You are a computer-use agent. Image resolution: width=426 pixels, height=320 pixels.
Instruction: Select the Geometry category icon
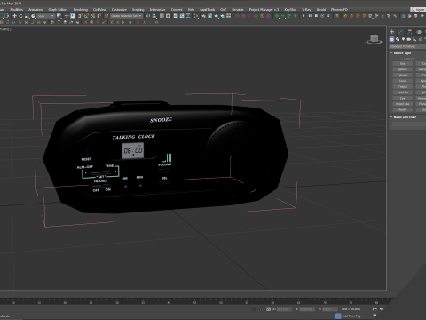pyautogui.click(x=391, y=39)
